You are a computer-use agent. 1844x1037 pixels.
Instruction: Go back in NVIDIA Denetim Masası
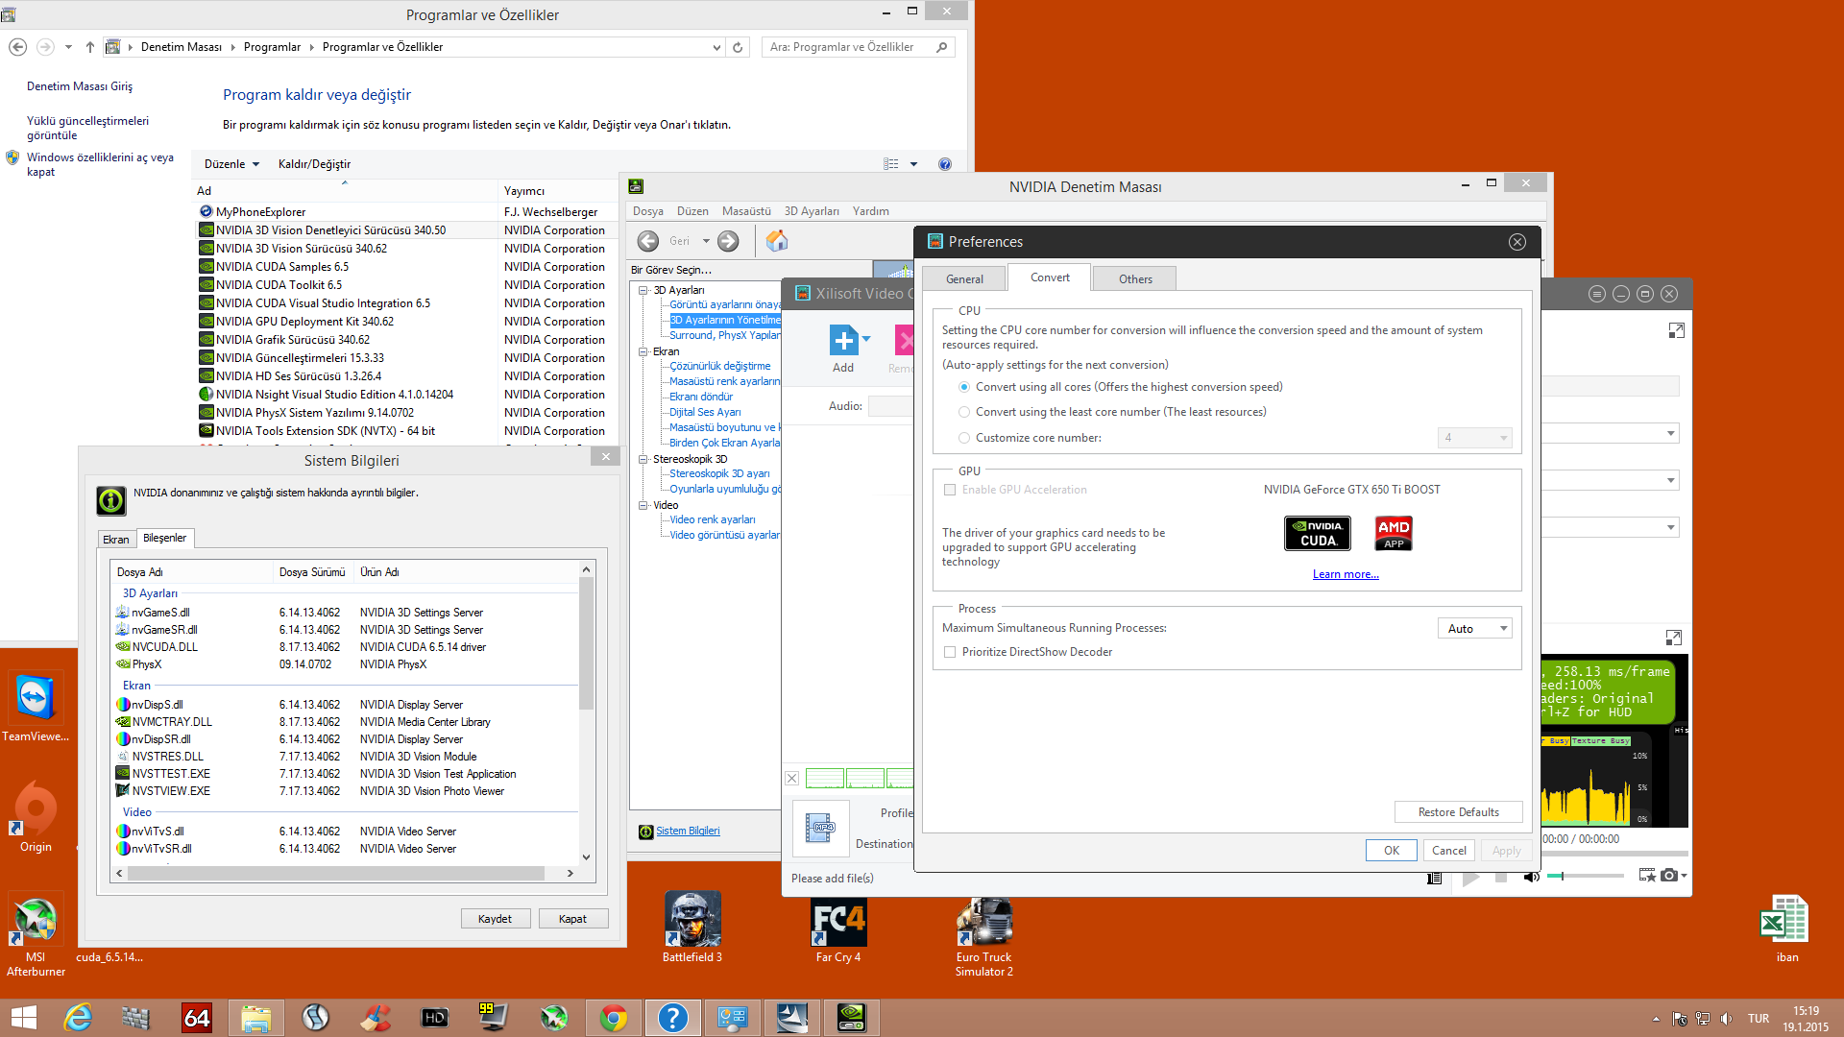(x=648, y=241)
